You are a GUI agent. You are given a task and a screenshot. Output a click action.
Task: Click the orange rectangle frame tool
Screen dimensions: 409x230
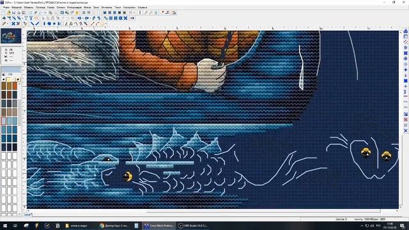[x=36, y=18]
